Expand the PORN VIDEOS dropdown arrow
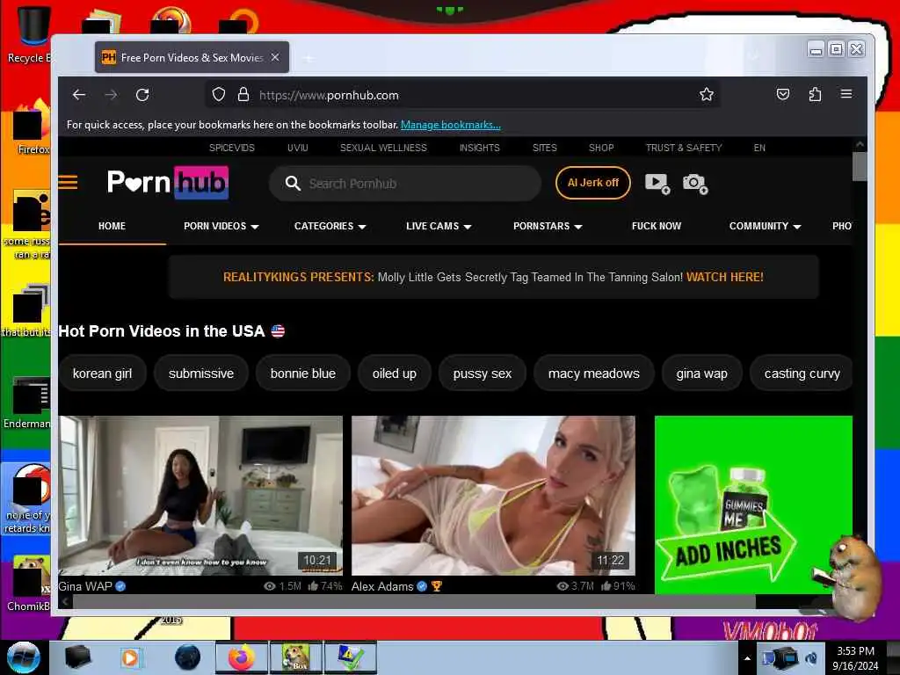900x675 pixels. [255, 227]
